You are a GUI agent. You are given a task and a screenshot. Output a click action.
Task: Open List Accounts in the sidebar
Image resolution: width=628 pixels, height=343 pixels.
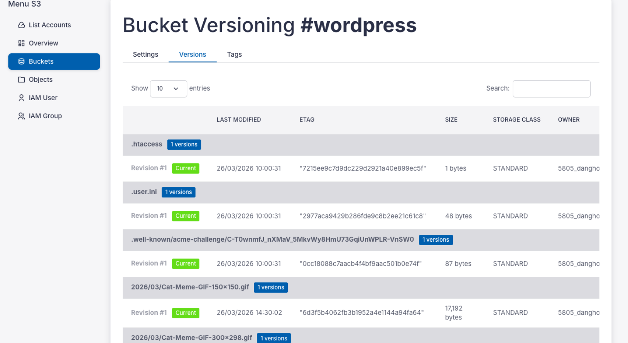[x=54, y=25]
